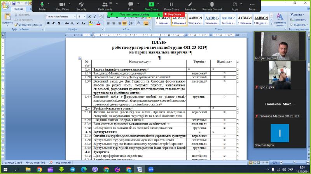The width and height of the screenshot is (311, 174).
Task: Click the page count Страница: 2 из 6
Action: click(12, 162)
